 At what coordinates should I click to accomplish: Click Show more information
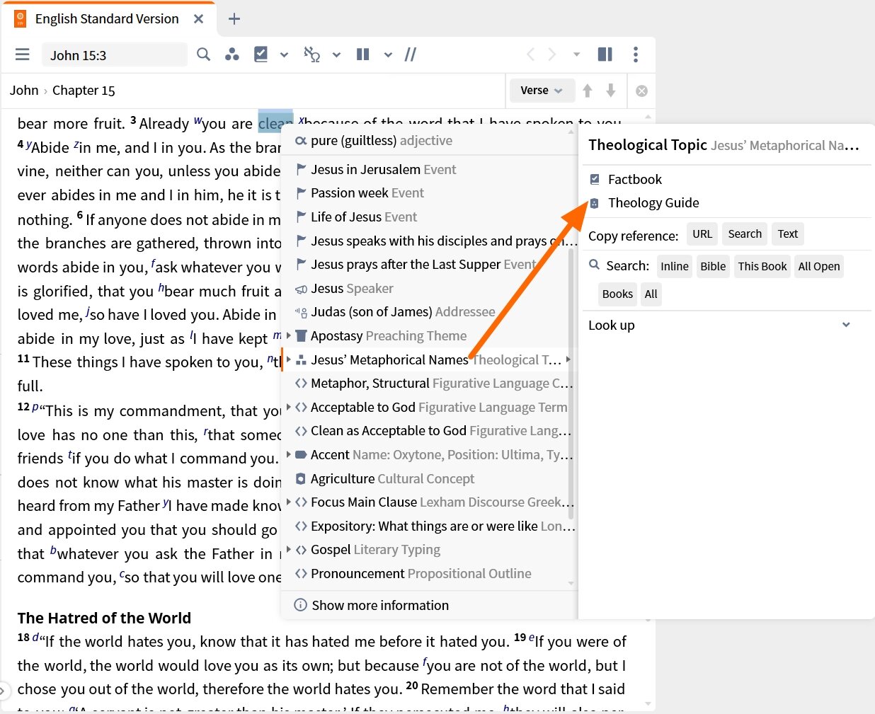(x=429, y=605)
